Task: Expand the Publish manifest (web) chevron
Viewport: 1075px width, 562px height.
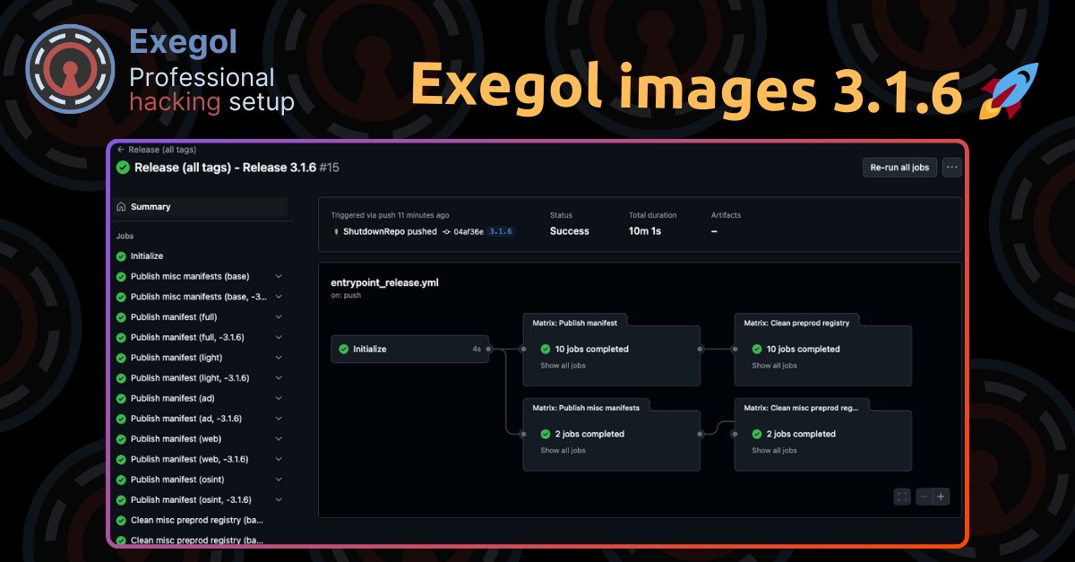Action: [279, 438]
